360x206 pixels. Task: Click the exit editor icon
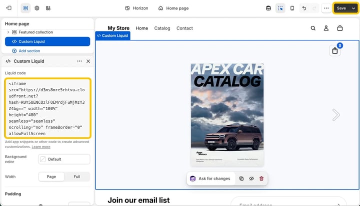[x=8, y=8]
